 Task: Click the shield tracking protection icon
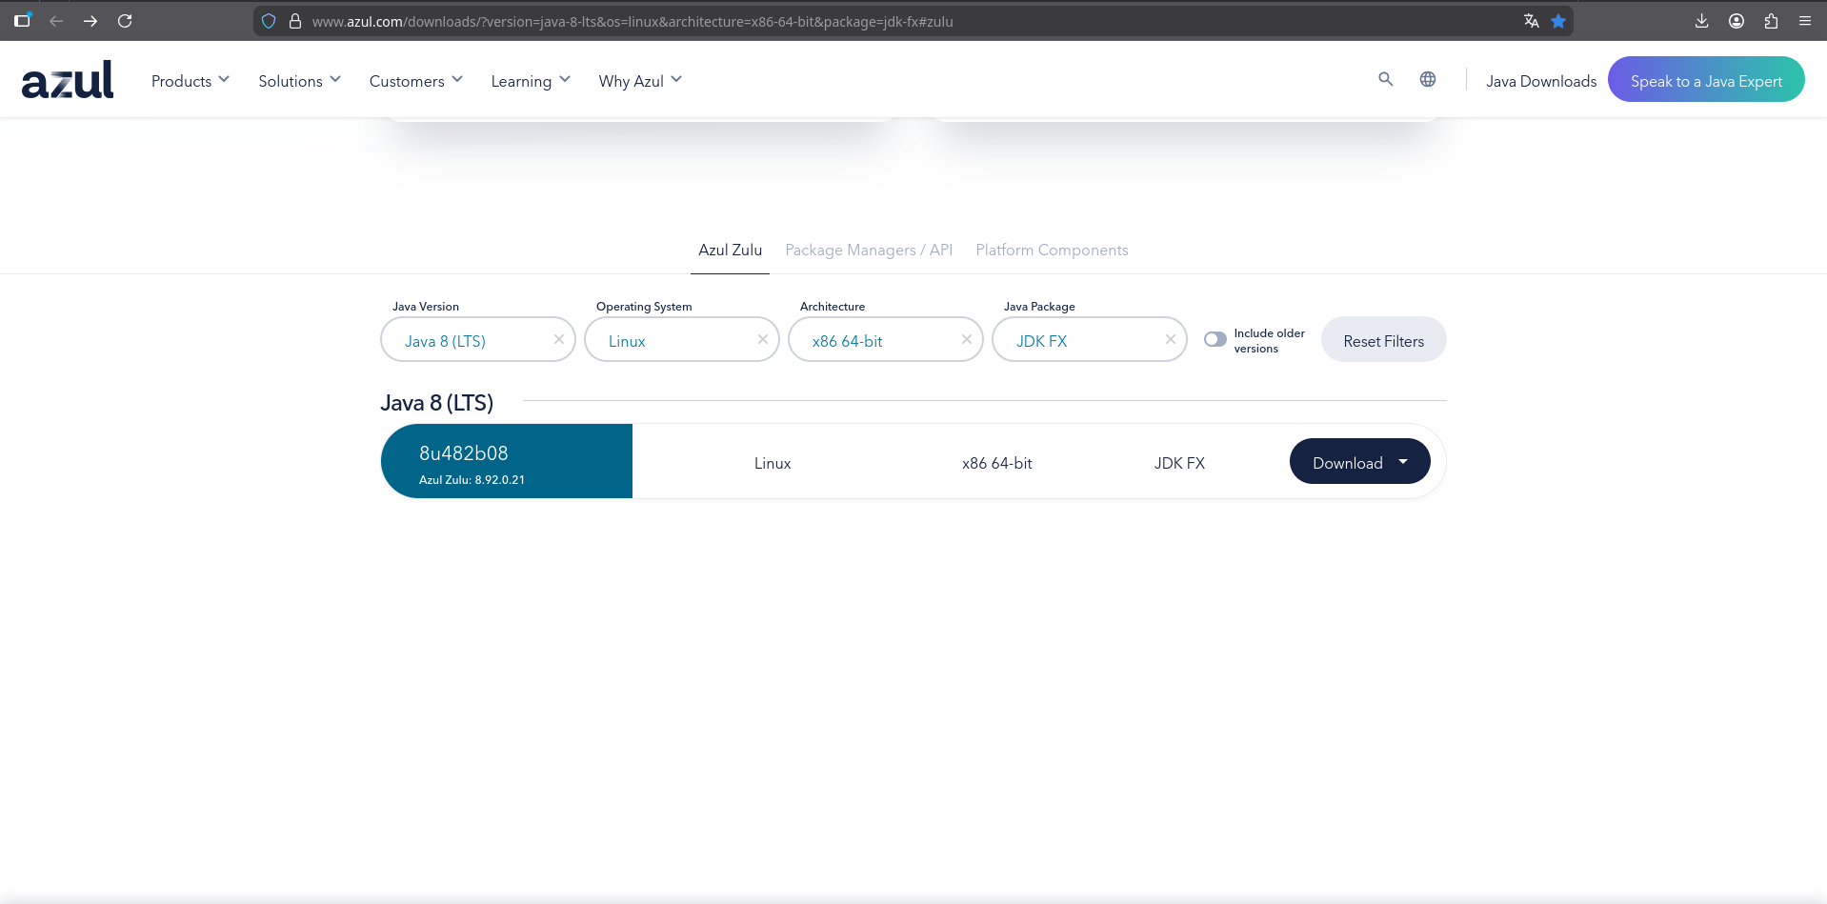tap(269, 21)
